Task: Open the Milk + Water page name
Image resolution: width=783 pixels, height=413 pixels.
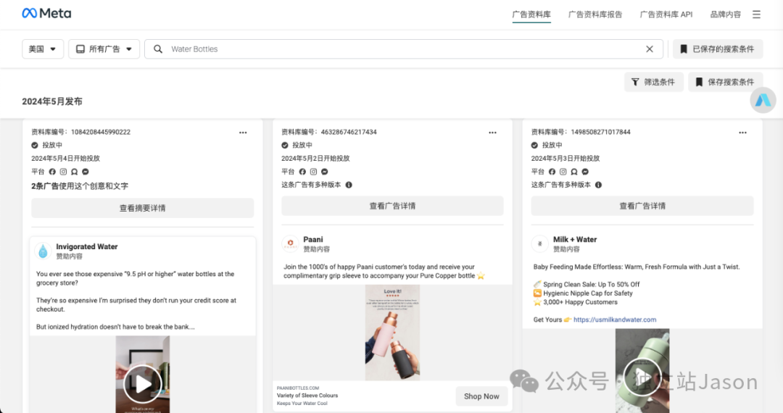Action: 575,239
